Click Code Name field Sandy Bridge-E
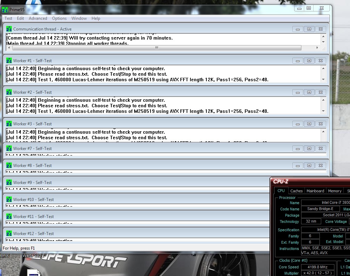 pyautogui.click(x=320, y=209)
